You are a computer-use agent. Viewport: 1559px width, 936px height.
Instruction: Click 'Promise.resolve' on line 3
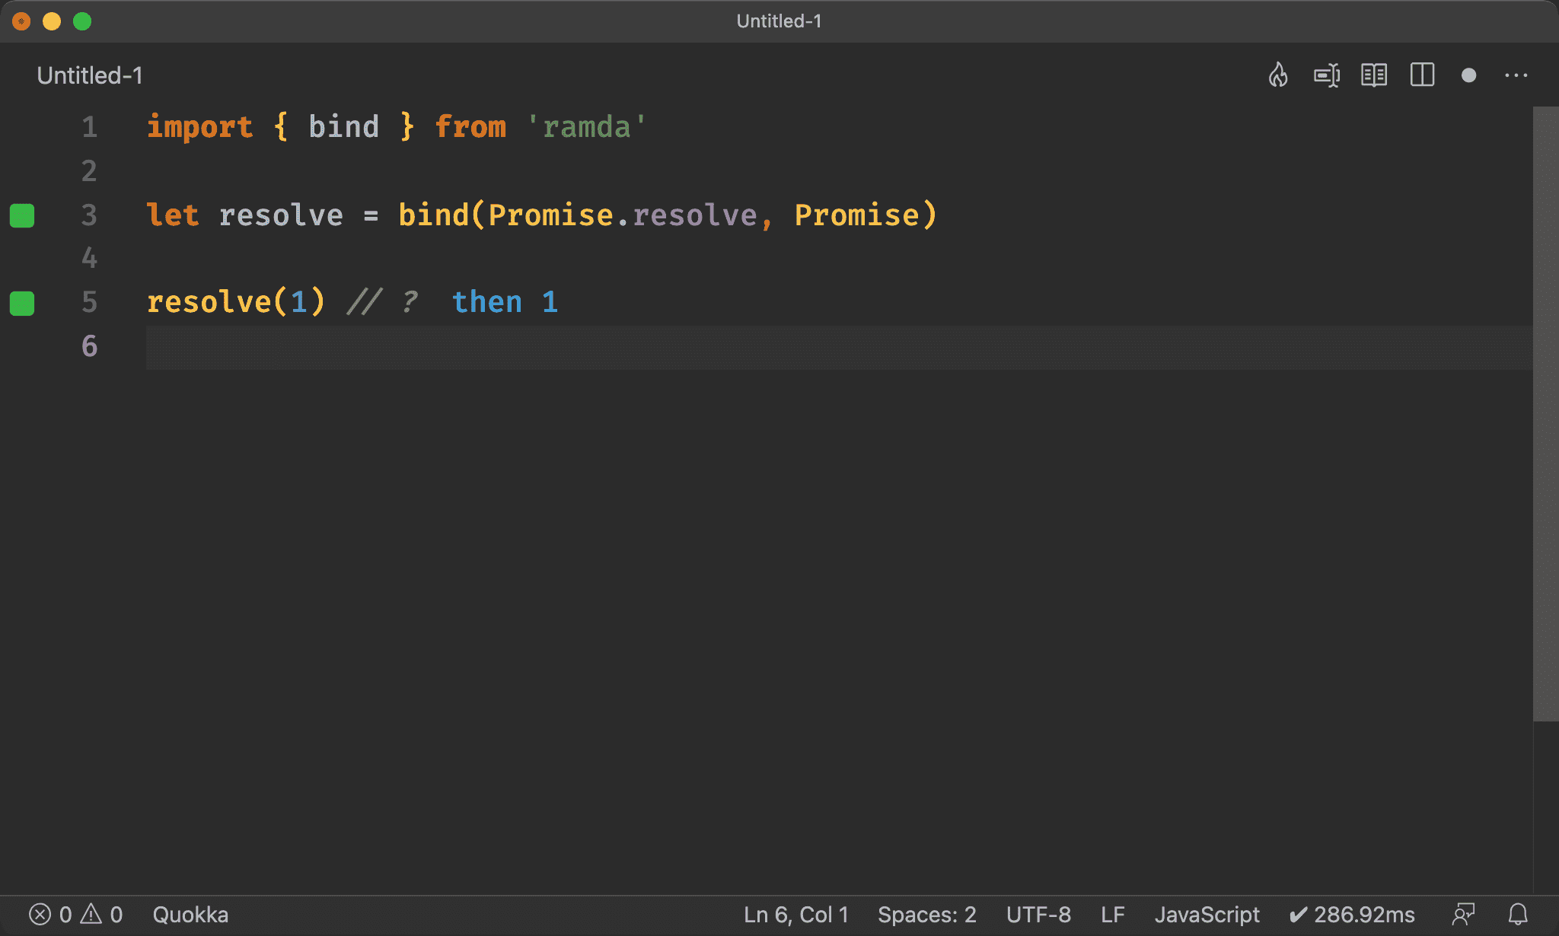click(x=623, y=215)
